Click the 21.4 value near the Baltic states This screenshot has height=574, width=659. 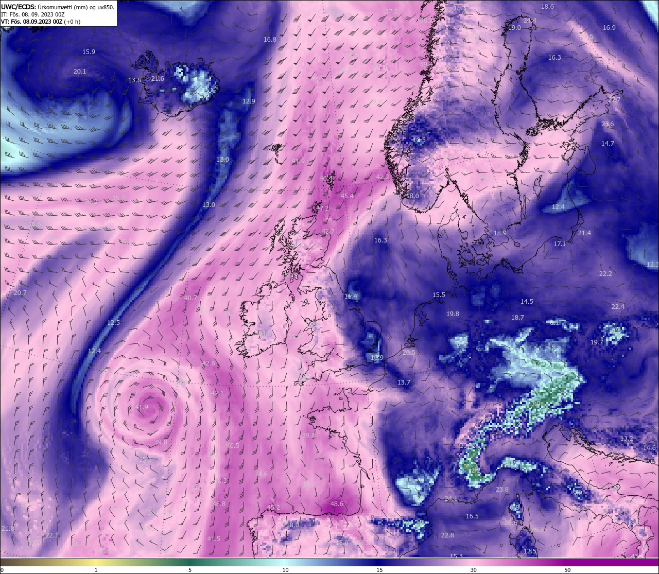click(x=584, y=233)
